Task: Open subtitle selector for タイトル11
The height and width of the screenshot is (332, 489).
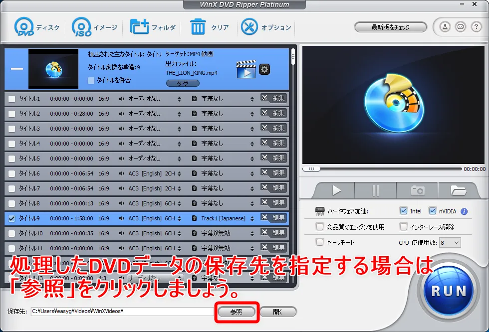Action: pos(252,249)
